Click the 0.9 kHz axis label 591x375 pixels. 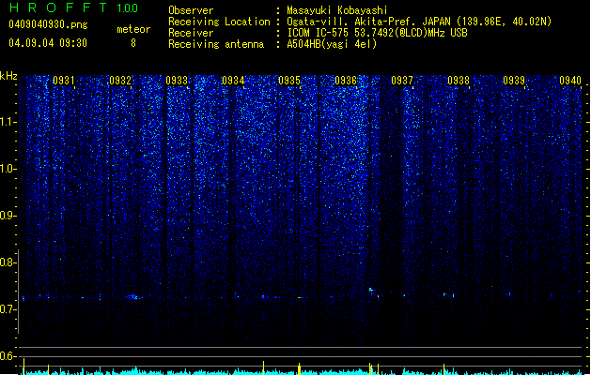pyautogui.click(x=8, y=216)
